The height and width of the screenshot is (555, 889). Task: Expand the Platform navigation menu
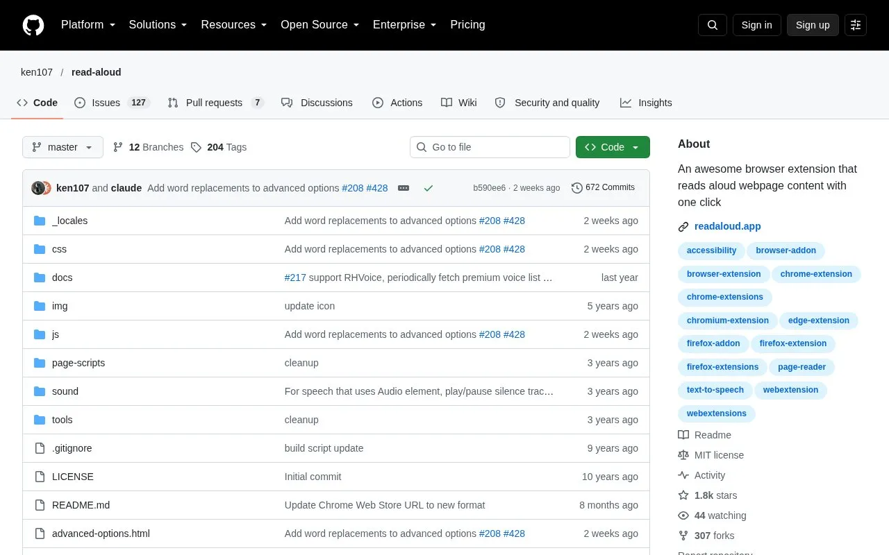click(88, 25)
